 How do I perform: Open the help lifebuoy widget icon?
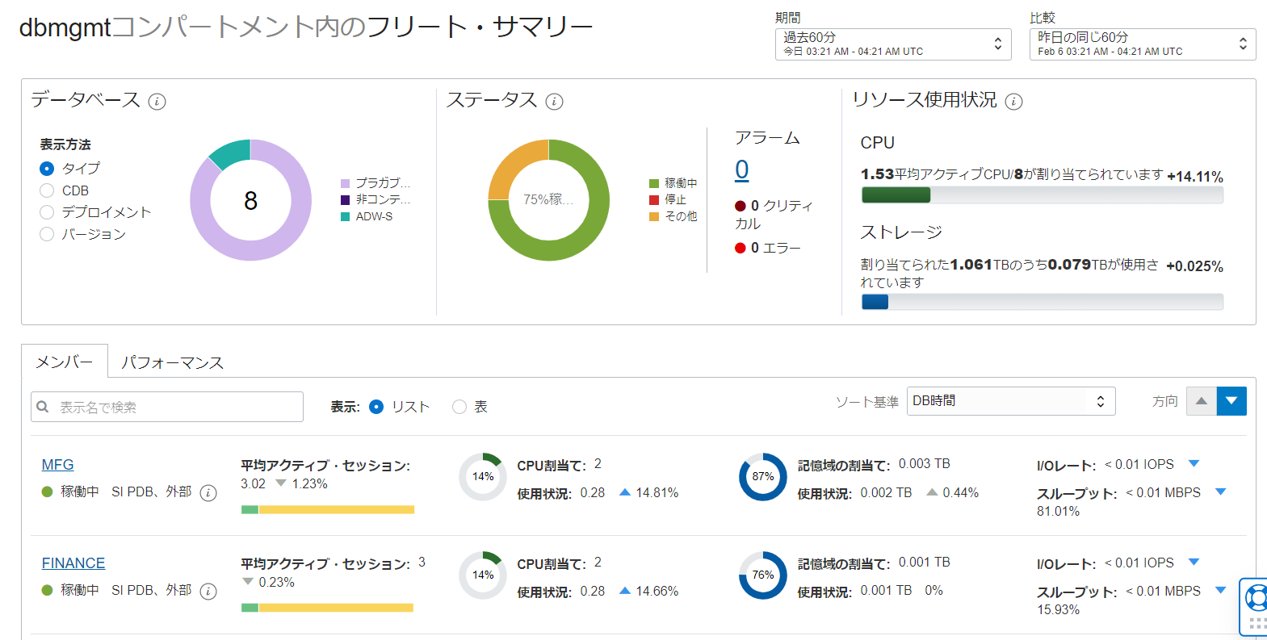click(x=1256, y=598)
